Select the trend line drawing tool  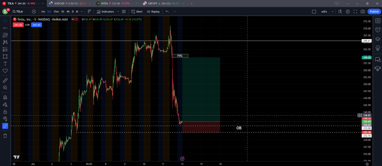click(5, 28)
